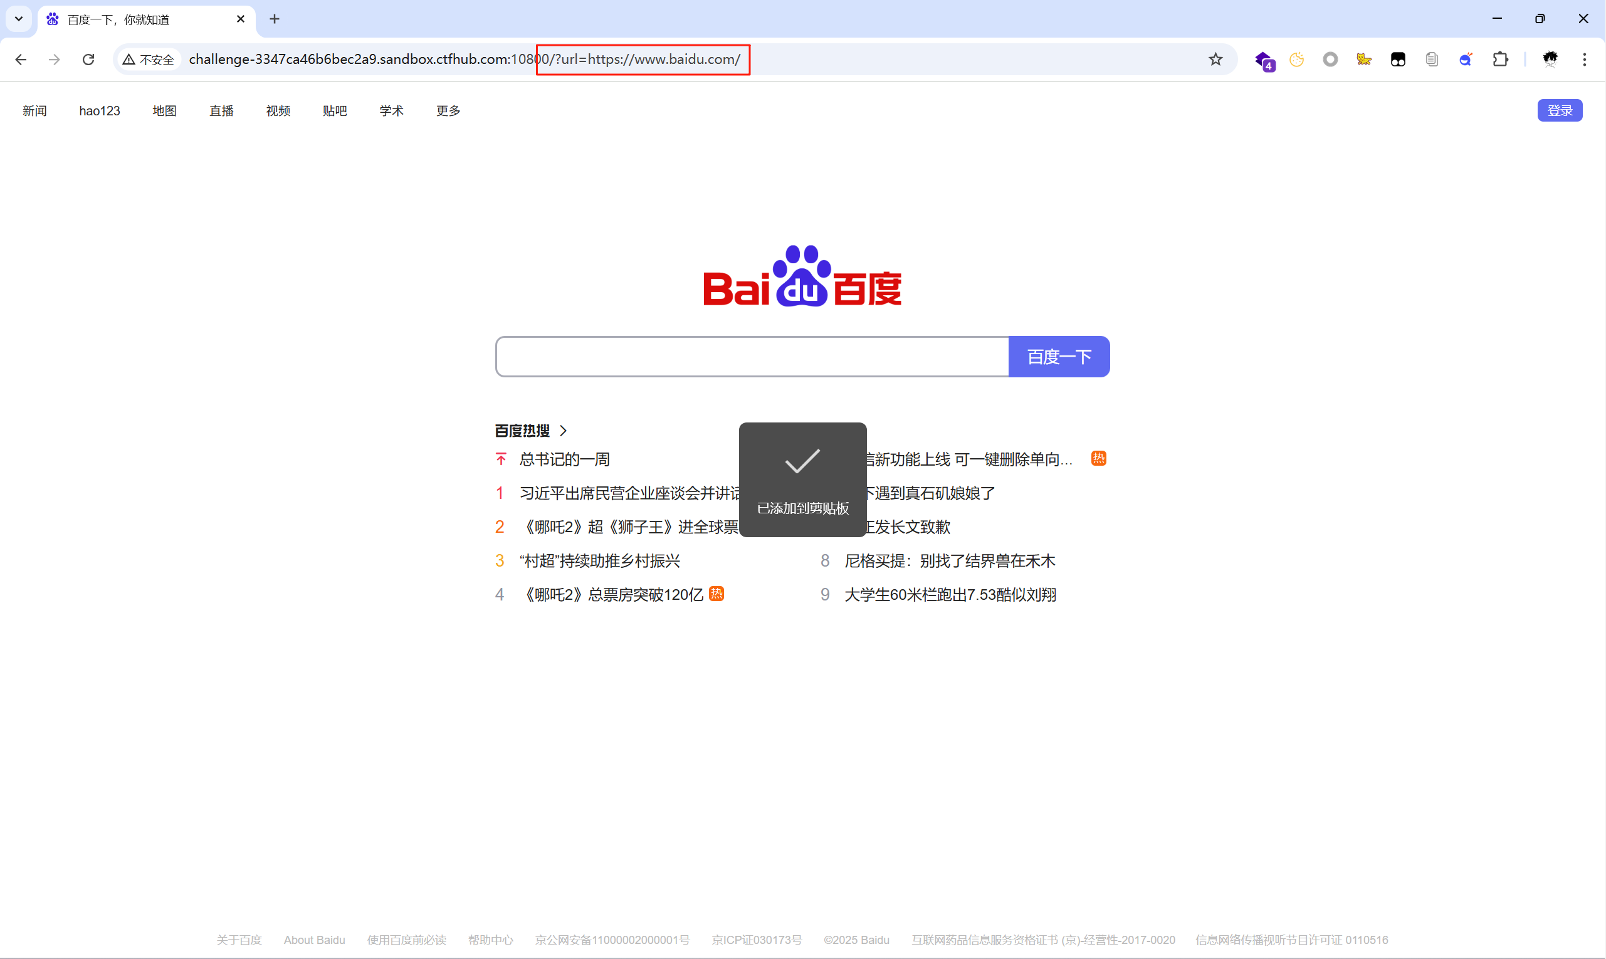Click the profile avatar icon

[1550, 60]
